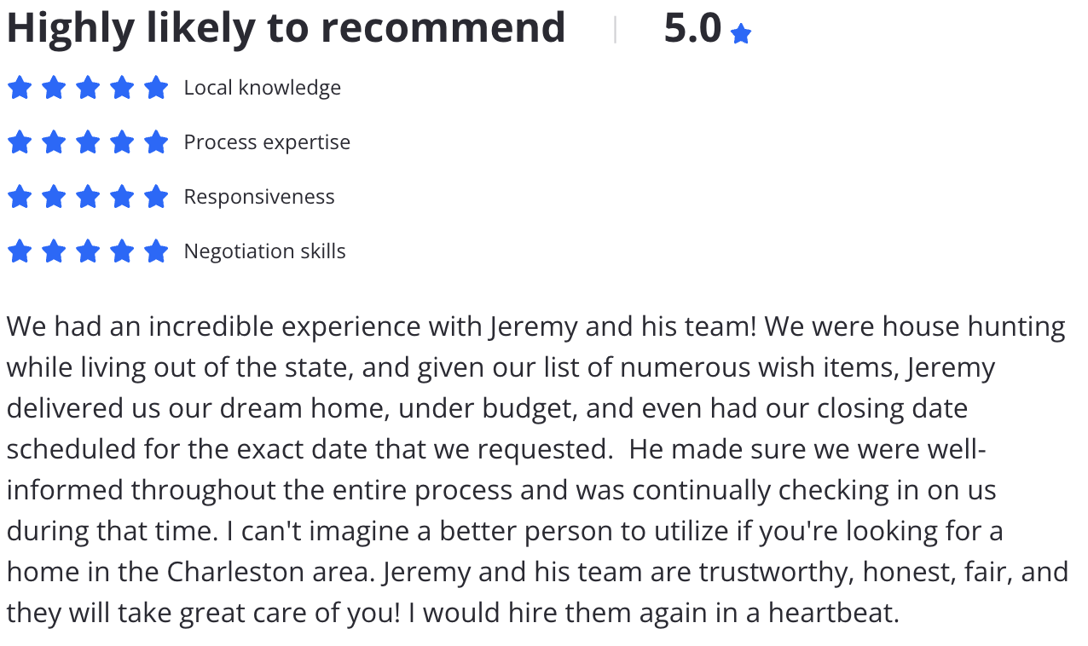Click the Local knowledge label
Viewport: 1088px width, 646px height.
263,88
